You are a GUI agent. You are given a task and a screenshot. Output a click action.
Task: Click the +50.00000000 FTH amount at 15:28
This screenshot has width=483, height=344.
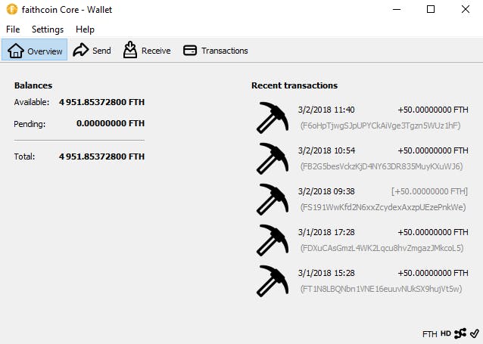[x=433, y=273]
